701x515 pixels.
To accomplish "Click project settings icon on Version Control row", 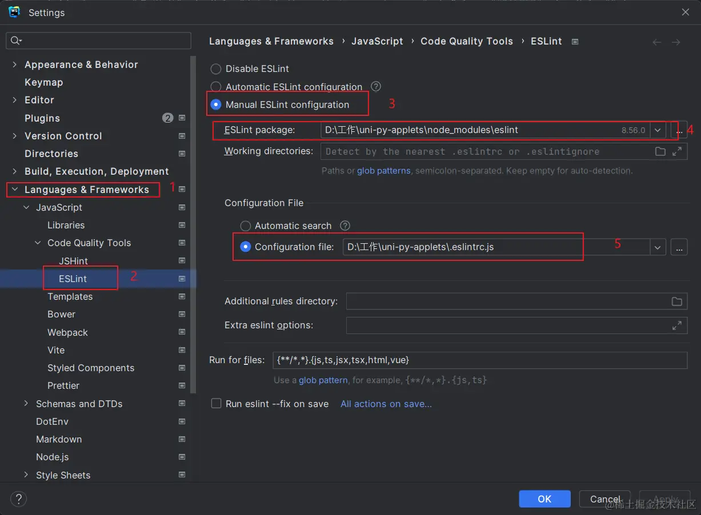I will (x=182, y=136).
